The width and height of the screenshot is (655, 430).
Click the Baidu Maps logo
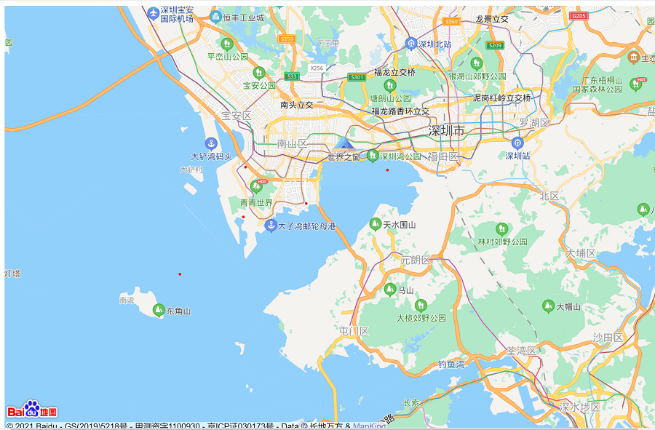tap(32, 410)
